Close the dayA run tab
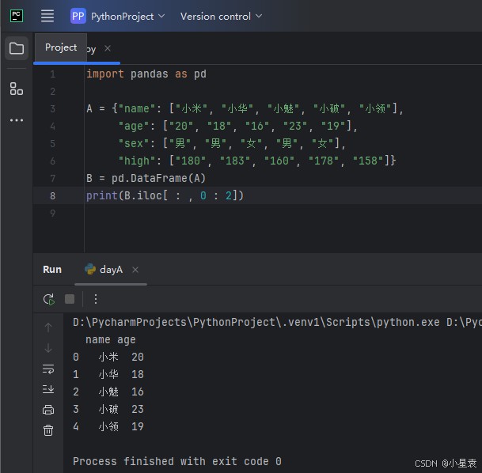 pyautogui.click(x=135, y=270)
